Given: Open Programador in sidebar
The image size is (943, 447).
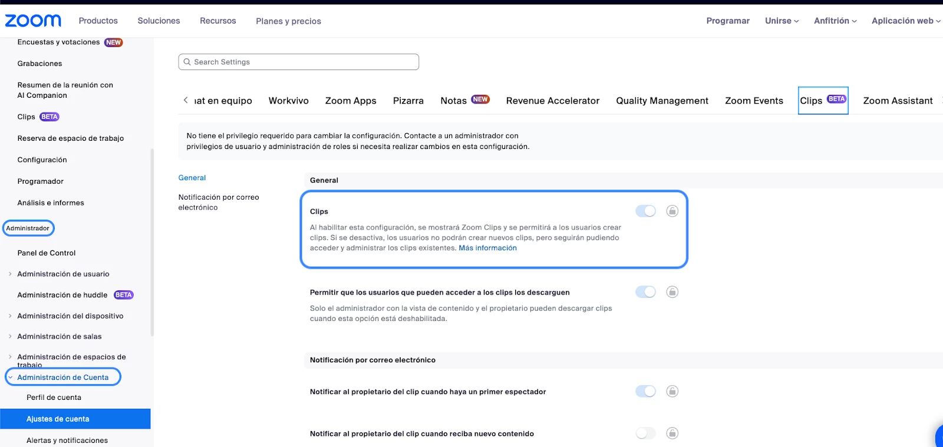Looking at the screenshot, I should [x=40, y=181].
